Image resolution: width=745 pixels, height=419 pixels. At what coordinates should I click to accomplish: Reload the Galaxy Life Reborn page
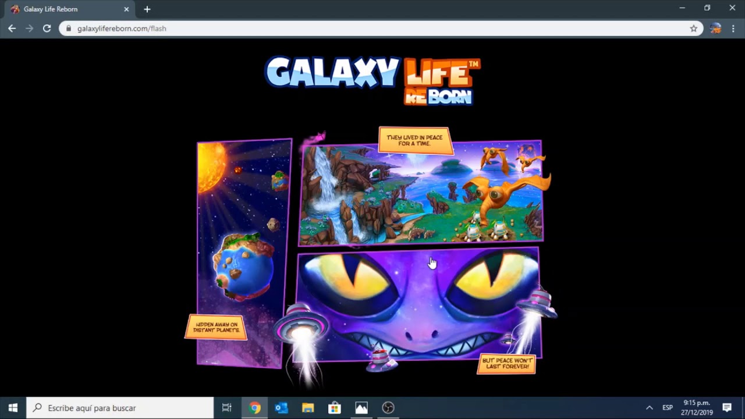click(x=47, y=28)
